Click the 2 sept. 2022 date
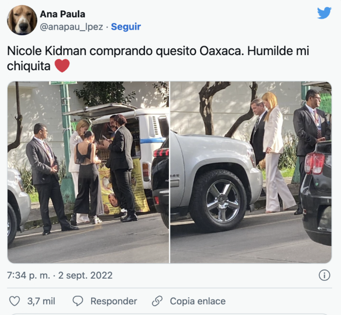341x315 pixels. point(85,275)
